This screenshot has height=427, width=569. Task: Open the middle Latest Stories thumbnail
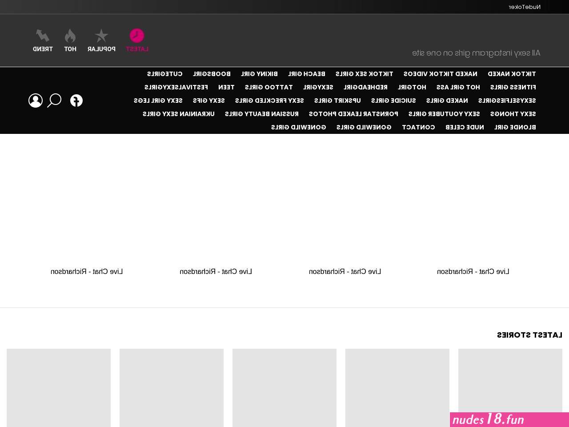(x=284, y=388)
